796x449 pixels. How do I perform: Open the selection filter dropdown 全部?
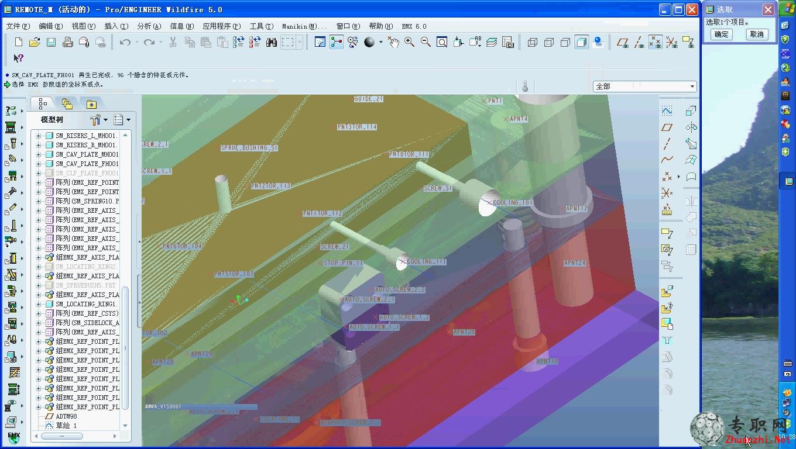click(x=644, y=86)
